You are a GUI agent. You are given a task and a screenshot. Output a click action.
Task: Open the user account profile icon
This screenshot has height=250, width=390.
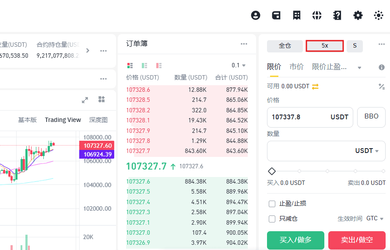pyautogui.click(x=256, y=15)
